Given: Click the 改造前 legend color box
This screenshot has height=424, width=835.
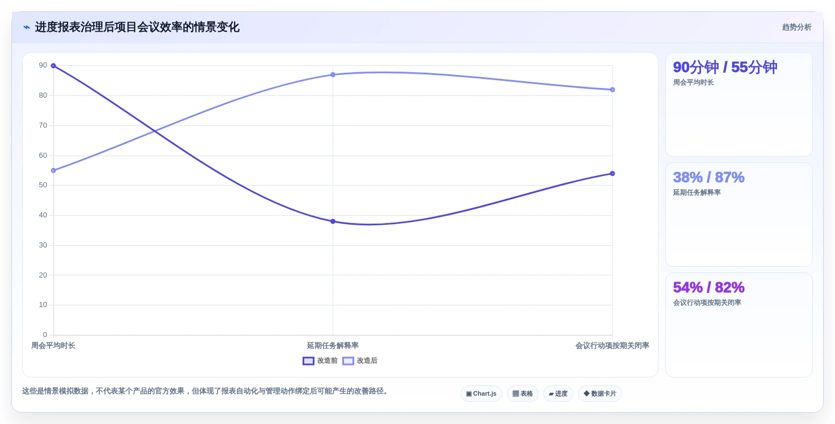Looking at the screenshot, I should (x=308, y=361).
